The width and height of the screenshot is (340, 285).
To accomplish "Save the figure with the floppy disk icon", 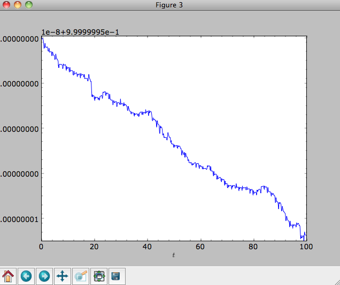I will coord(115,276).
